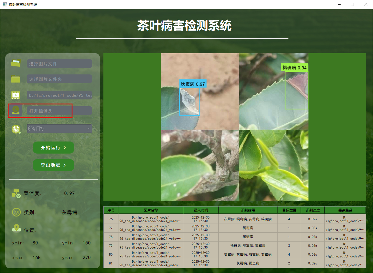Click the video path field D:/lg/project

coord(59,95)
